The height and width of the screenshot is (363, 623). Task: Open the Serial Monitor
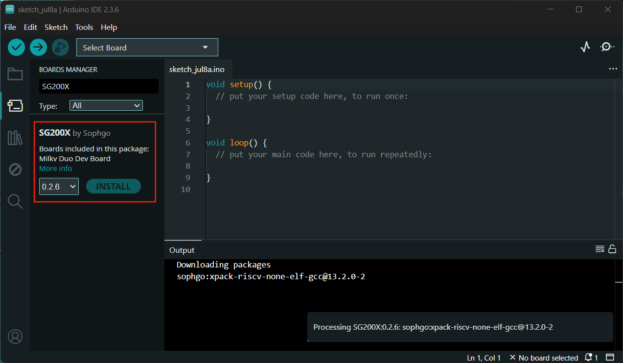tap(607, 47)
